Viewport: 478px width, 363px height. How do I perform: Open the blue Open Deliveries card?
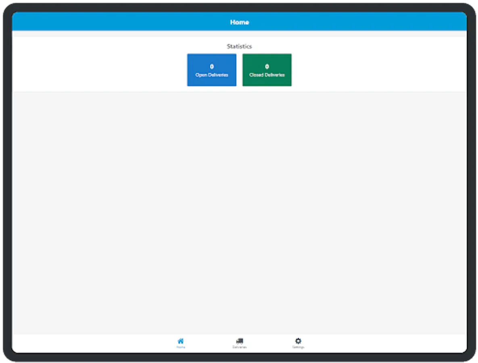tap(211, 70)
